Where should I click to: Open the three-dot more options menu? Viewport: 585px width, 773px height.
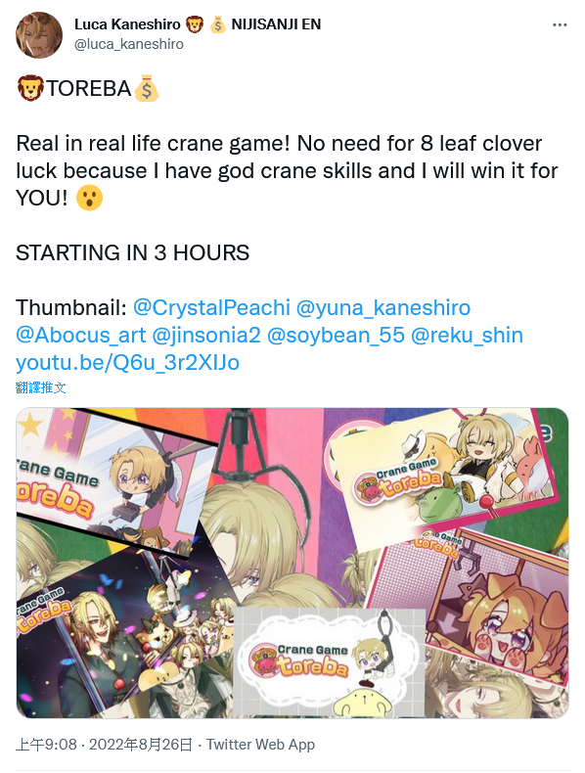tap(560, 24)
